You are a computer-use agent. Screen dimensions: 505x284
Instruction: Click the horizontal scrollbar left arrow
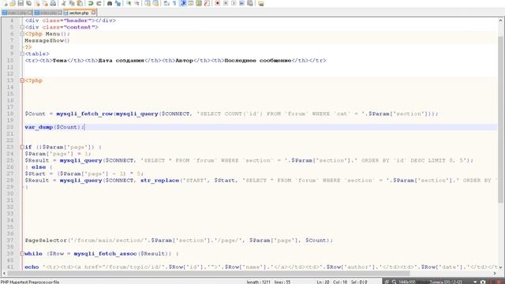tap(4, 274)
